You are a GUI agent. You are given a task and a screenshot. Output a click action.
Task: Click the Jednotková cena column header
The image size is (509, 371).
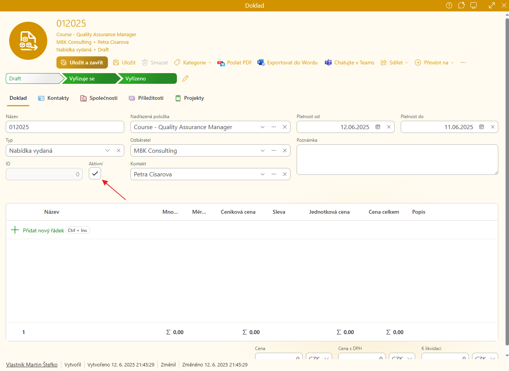click(329, 212)
